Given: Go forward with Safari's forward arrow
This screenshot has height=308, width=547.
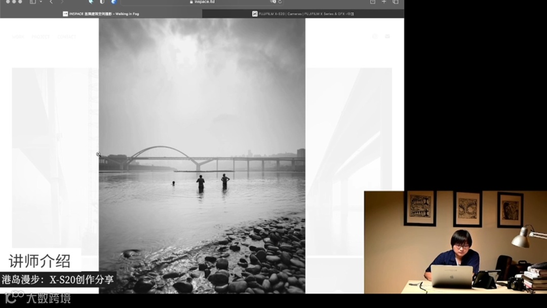Looking at the screenshot, I should [62, 2].
